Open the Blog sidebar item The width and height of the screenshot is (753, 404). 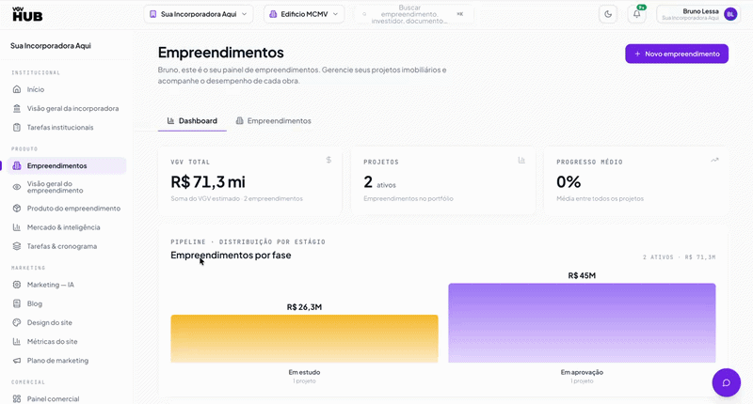[x=66, y=303]
